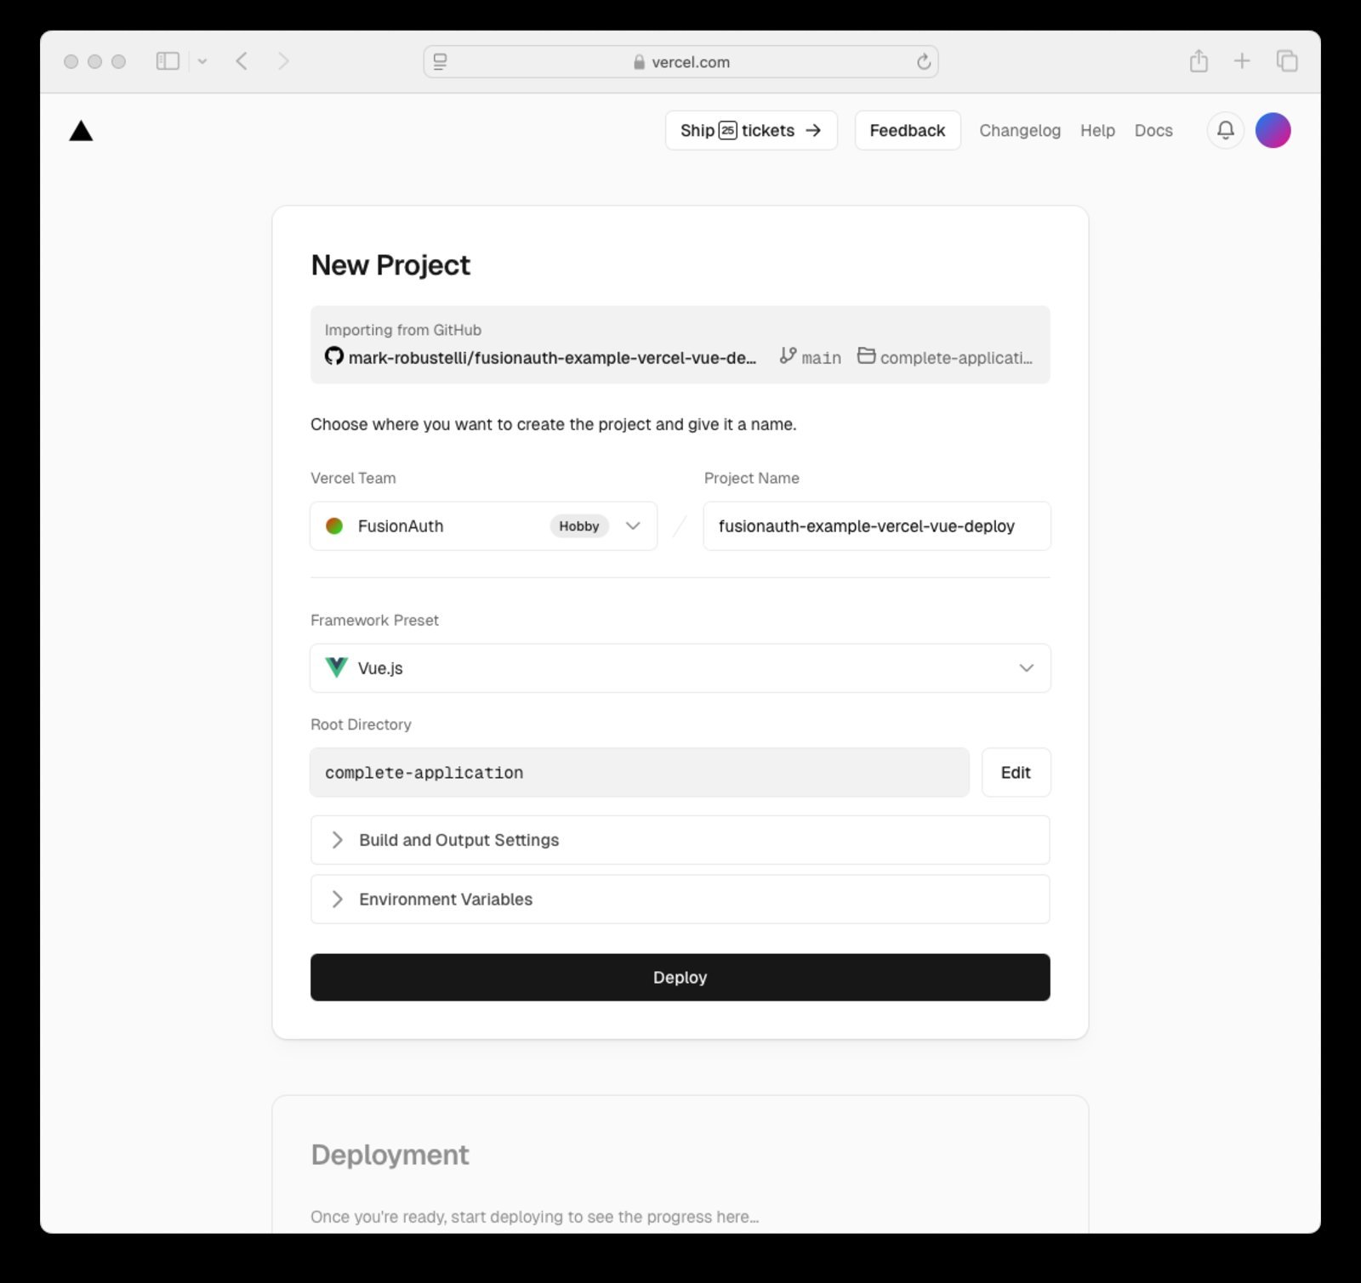The width and height of the screenshot is (1361, 1283).
Task: Click the Project Name input field
Action: click(876, 526)
